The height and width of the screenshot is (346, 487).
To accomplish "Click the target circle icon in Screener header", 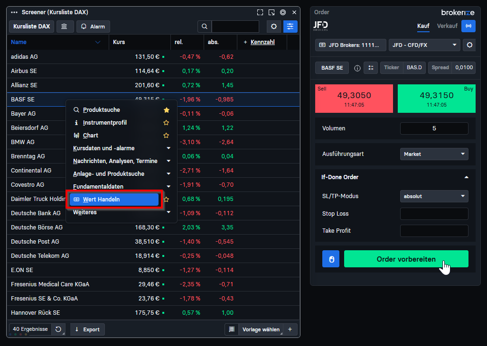I will tap(282, 12).
